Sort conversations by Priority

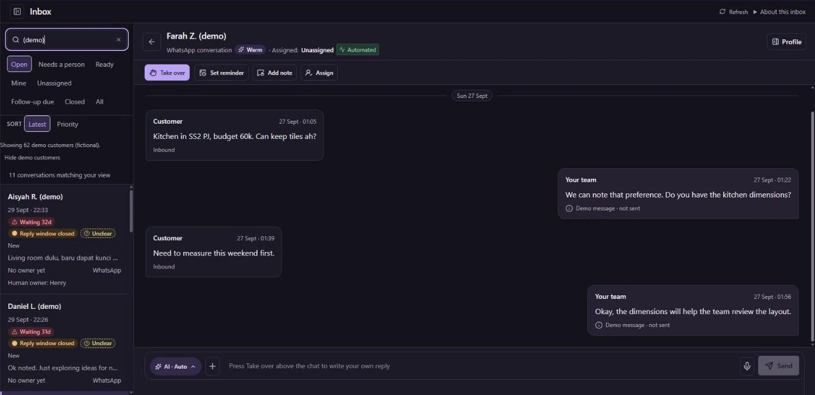click(67, 124)
